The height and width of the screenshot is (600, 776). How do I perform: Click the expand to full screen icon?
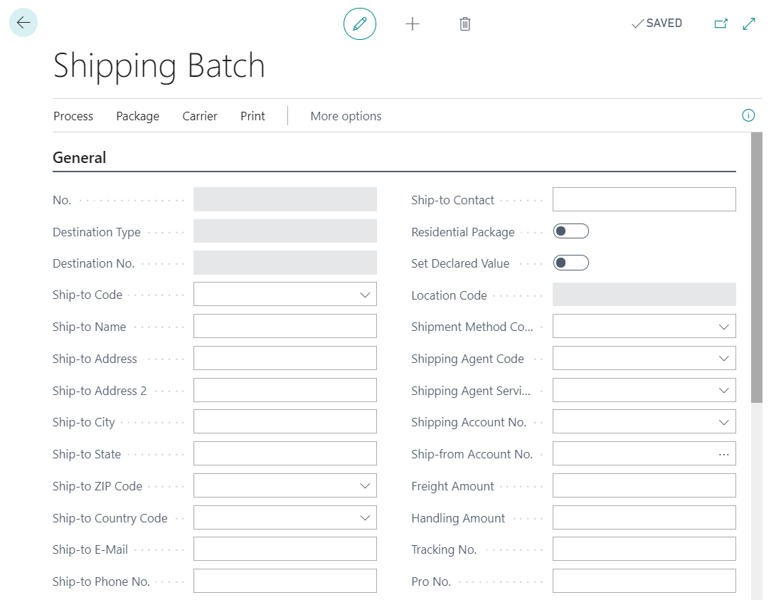(x=749, y=23)
